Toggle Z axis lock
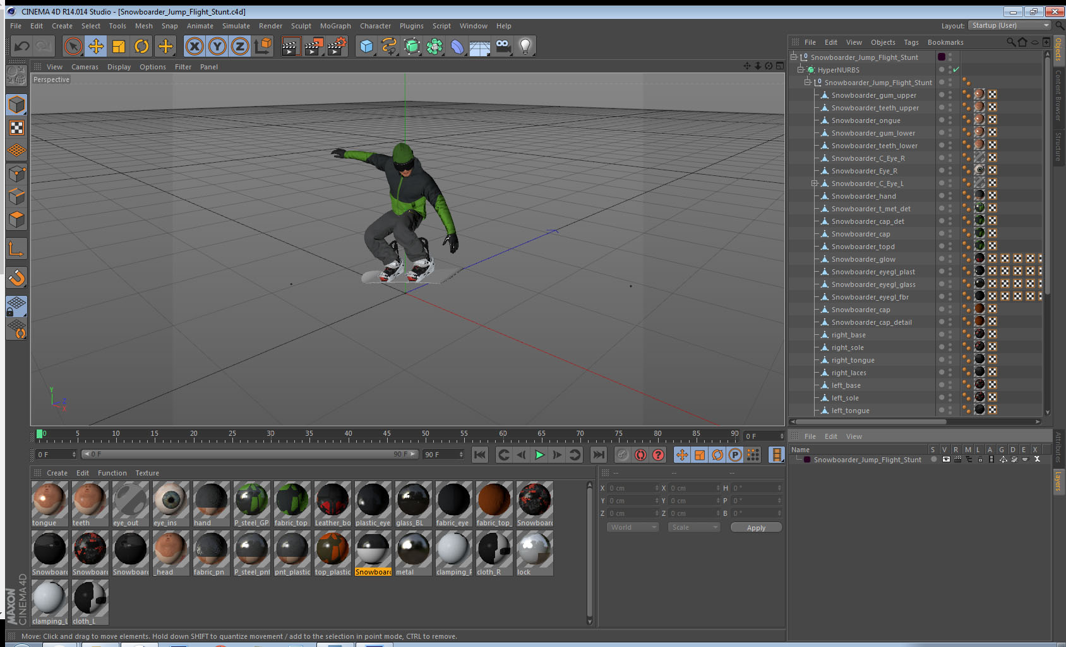This screenshot has height=647, width=1066. 240,46
